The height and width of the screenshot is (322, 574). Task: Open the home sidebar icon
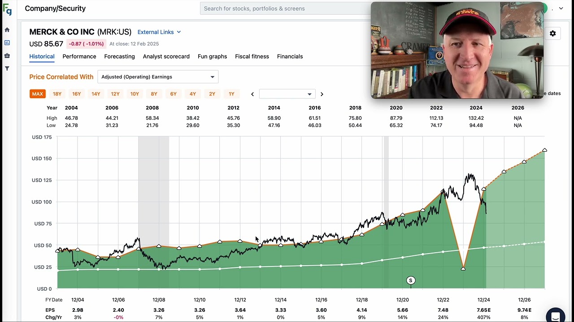7,30
